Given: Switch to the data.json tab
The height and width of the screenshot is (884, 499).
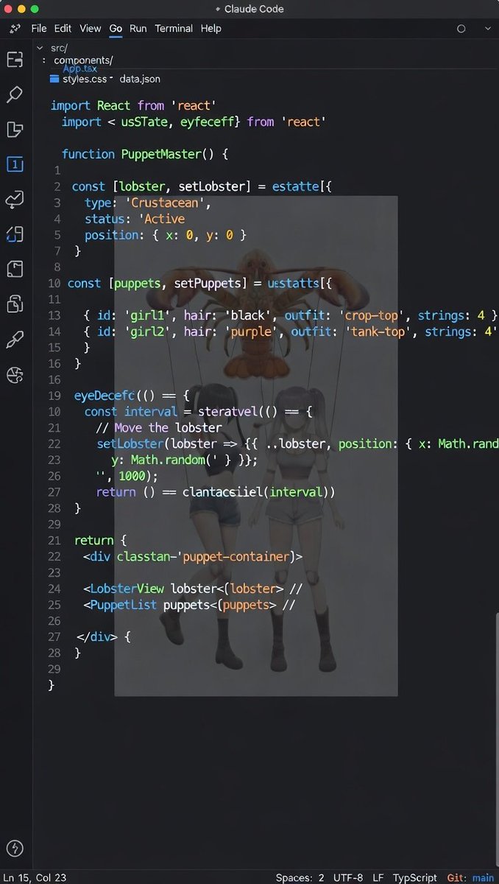Looking at the screenshot, I should click(140, 79).
